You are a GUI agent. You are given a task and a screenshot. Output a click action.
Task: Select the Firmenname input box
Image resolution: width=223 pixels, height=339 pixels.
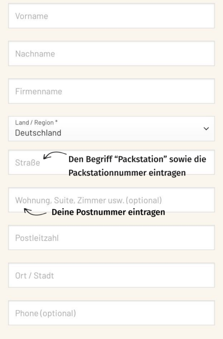[111, 91]
